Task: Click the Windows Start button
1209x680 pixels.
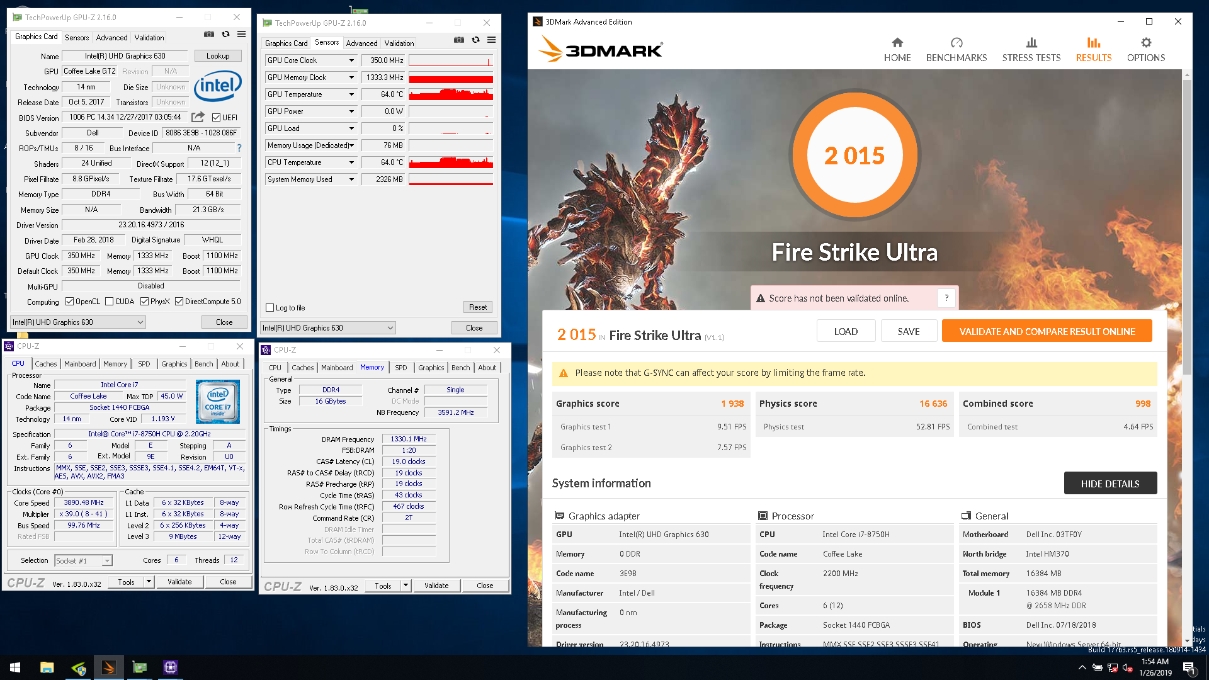Action: tap(15, 667)
